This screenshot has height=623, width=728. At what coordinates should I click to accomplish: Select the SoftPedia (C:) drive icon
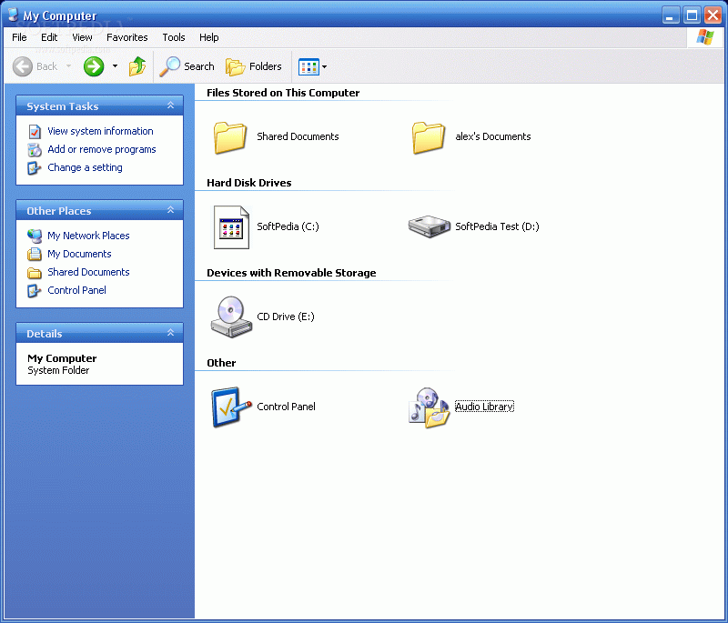pos(231,227)
